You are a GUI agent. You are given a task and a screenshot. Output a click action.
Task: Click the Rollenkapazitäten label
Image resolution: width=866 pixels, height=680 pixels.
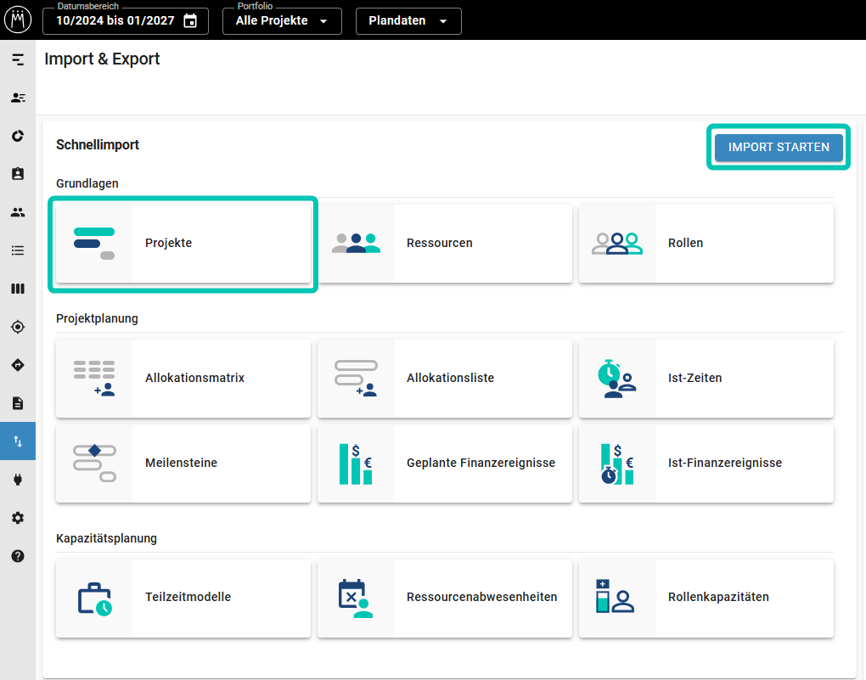click(718, 597)
